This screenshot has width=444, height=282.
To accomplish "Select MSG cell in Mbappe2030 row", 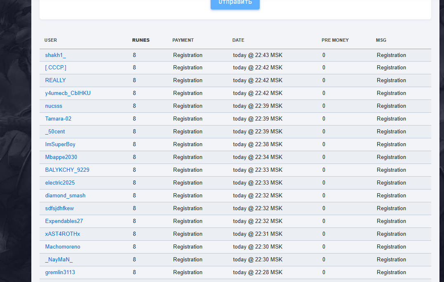I will coord(391,157).
